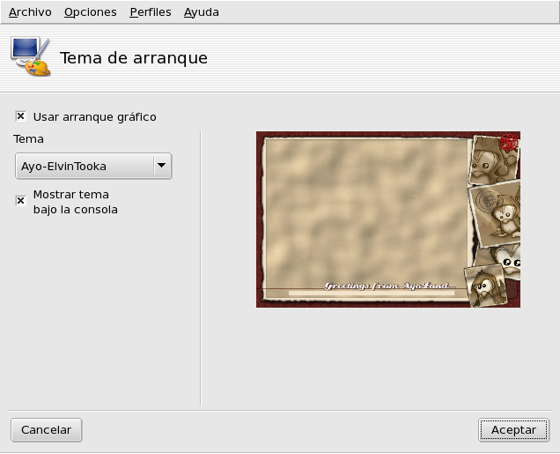This screenshot has width=560, height=454.
Task: Click the Usar arranque gráfico label text
Action: click(x=94, y=117)
